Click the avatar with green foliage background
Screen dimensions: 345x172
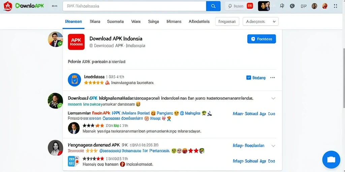[x=56, y=100]
